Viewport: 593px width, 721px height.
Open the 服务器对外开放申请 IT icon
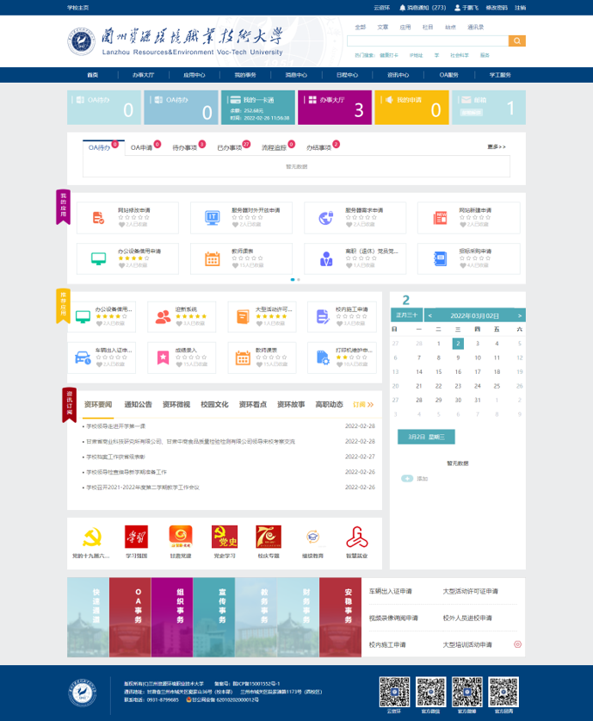[x=212, y=217]
